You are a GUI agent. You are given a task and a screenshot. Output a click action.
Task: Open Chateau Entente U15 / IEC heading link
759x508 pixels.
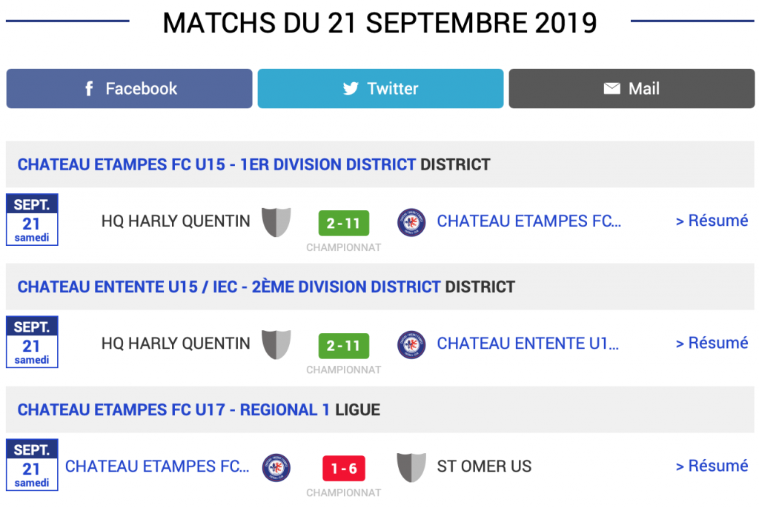click(x=229, y=287)
